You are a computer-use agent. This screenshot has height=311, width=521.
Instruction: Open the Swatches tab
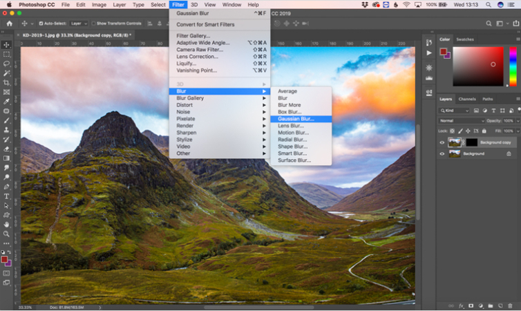click(x=465, y=39)
